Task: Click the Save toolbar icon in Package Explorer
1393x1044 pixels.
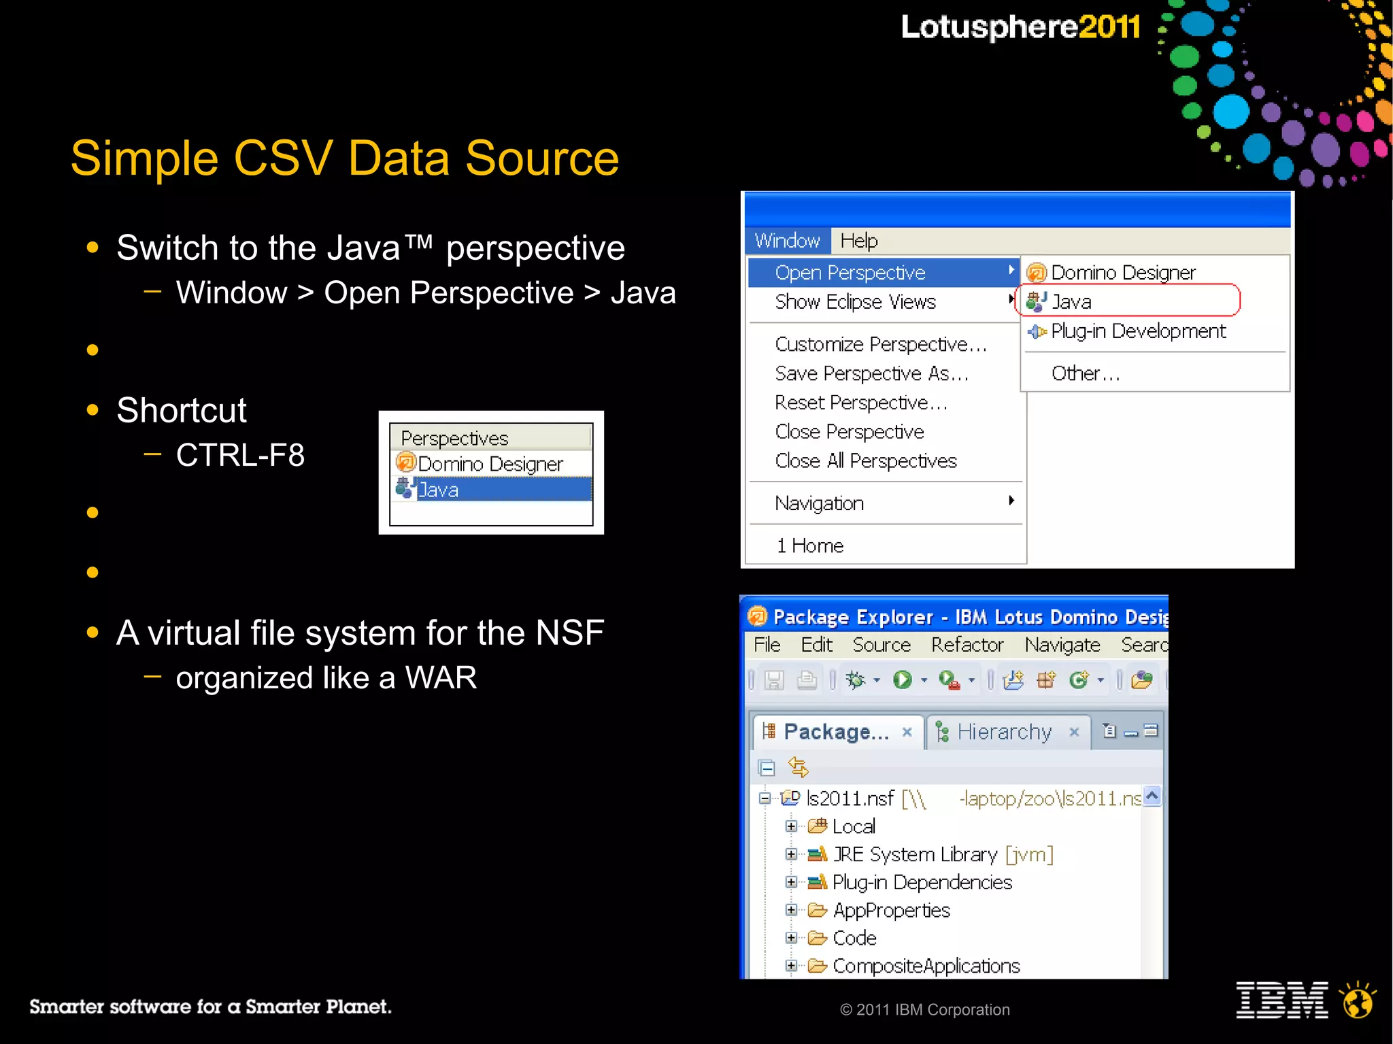Action: (774, 680)
